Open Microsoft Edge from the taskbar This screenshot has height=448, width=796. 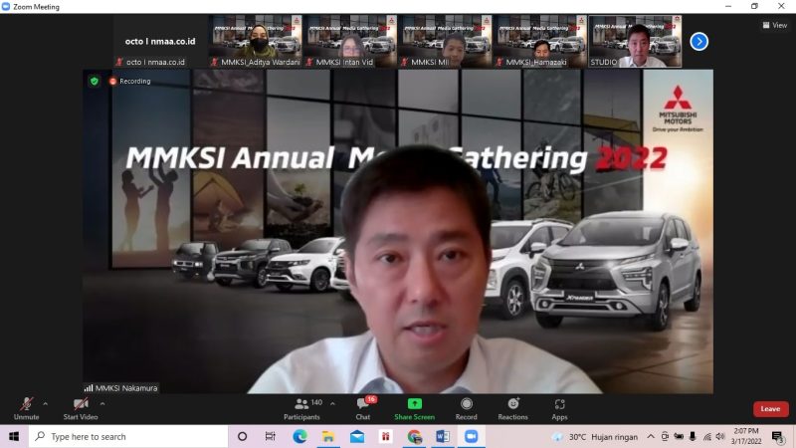click(300, 437)
